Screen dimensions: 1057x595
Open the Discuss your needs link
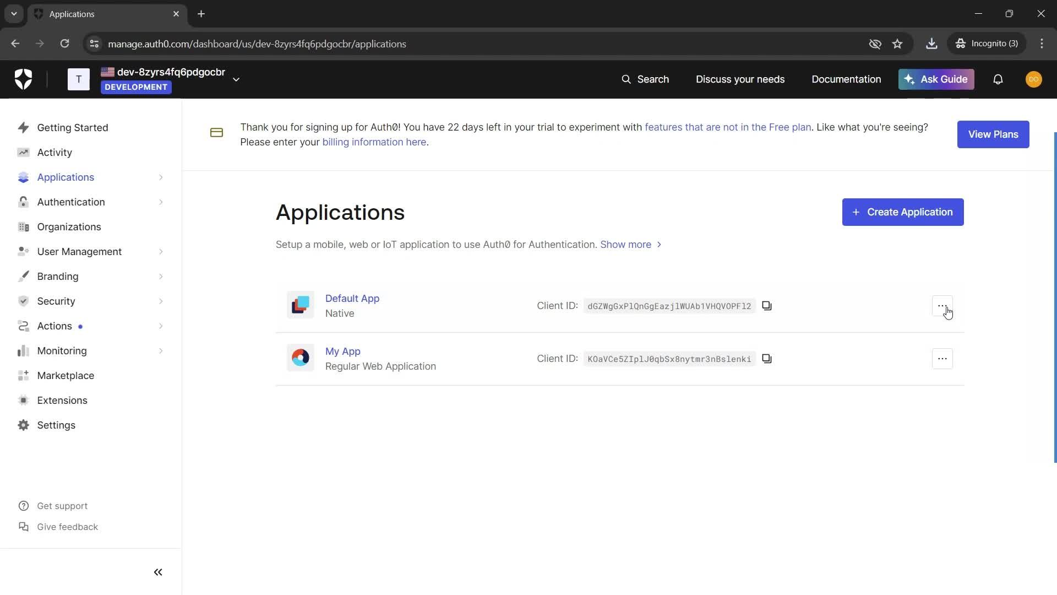click(x=740, y=79)
